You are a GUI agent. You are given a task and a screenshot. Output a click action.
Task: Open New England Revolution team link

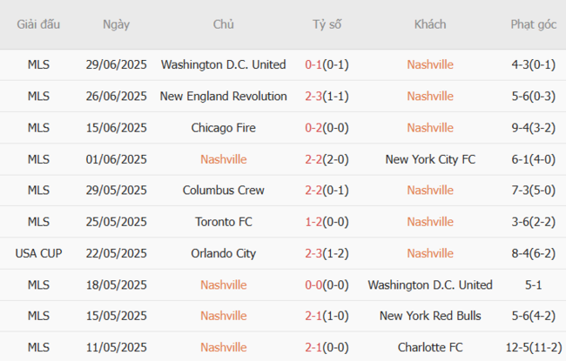point(223,96)
